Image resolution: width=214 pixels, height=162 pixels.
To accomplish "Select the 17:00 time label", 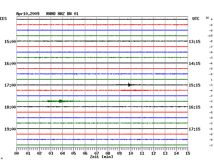I will [x=10, y=85].
